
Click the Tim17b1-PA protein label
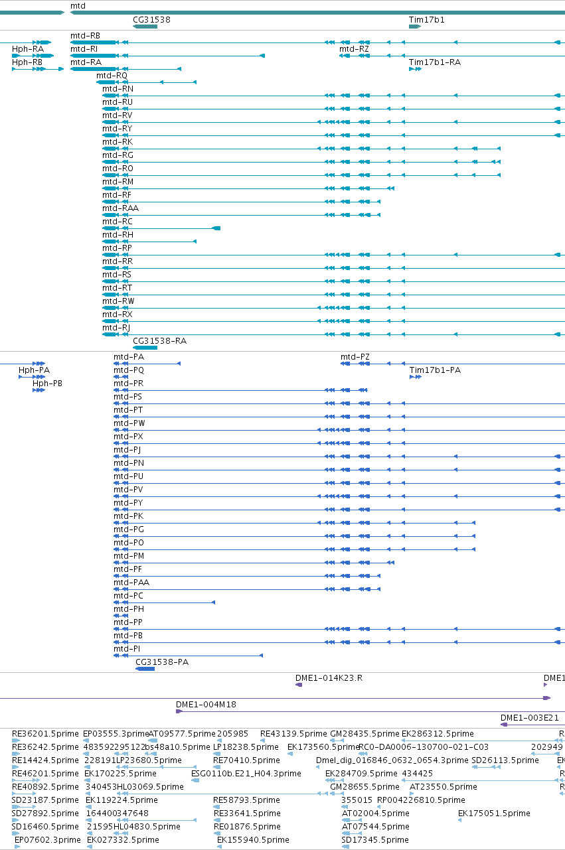(435, 370)
